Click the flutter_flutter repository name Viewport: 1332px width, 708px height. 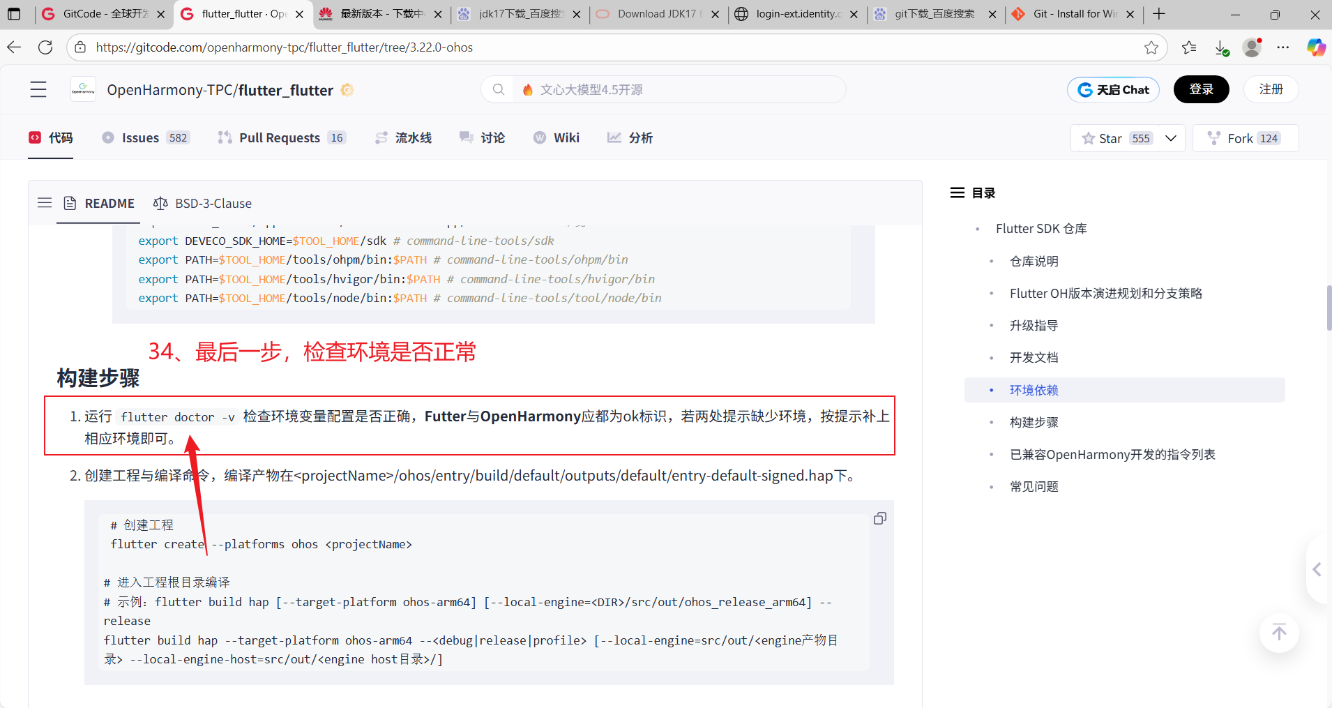[x=286, y=90]
